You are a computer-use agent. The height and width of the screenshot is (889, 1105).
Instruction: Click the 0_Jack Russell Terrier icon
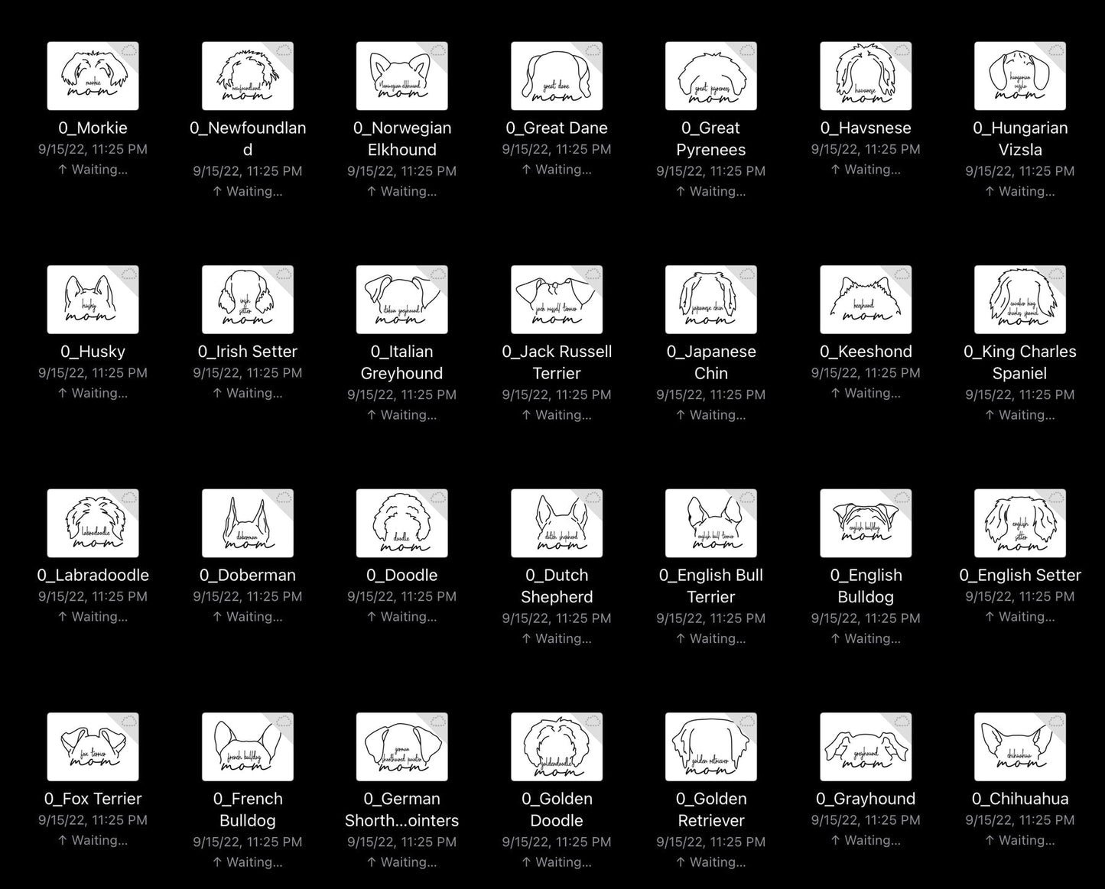556,300
